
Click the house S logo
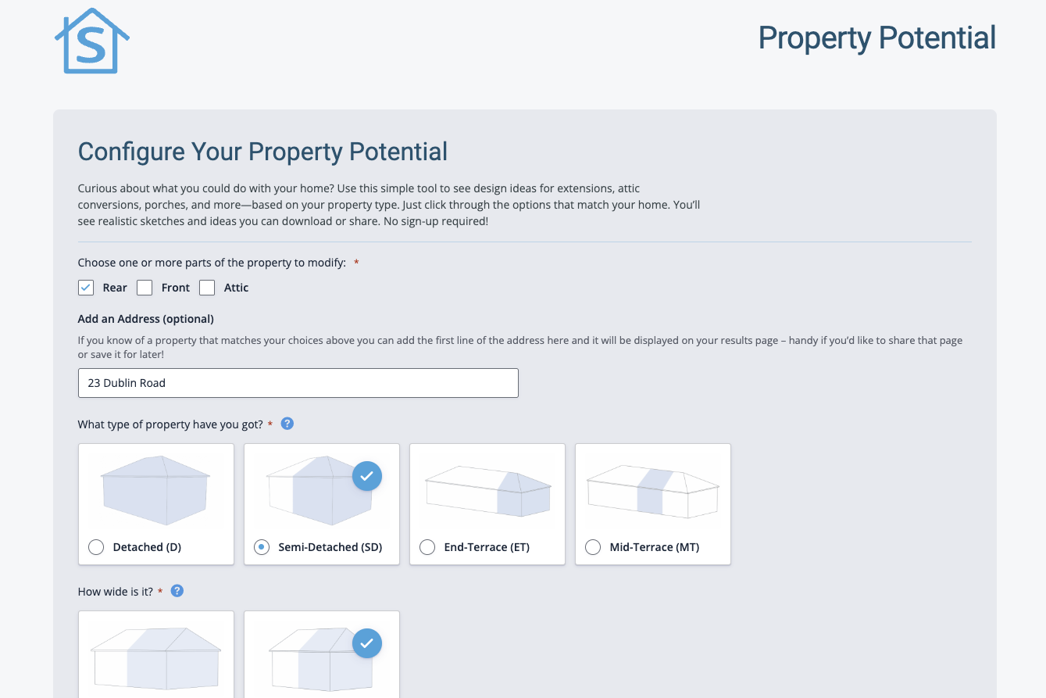click(x=91, y=42)
